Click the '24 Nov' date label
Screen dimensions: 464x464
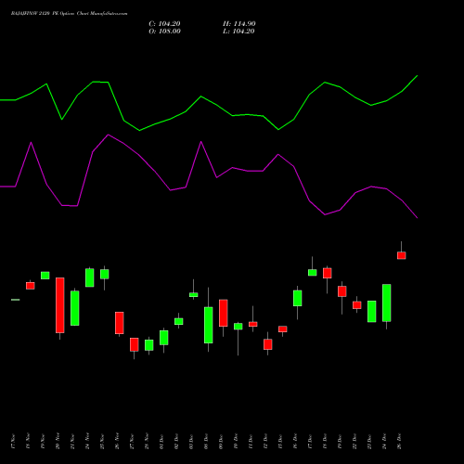87,442
